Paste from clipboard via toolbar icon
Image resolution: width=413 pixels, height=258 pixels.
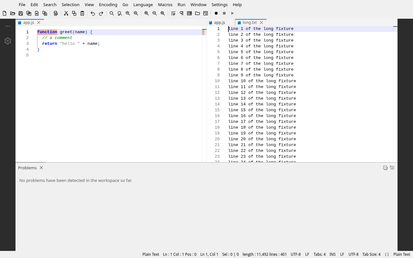(x=82, y=13)
